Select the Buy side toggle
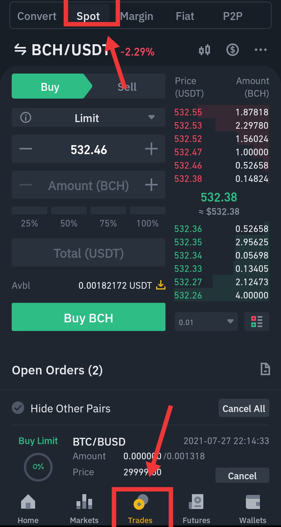 (x=50, y=86)
